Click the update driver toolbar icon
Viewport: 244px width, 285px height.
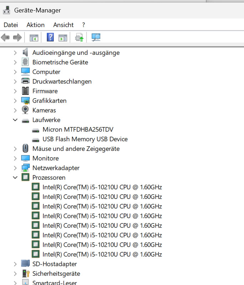click(79, 37)
